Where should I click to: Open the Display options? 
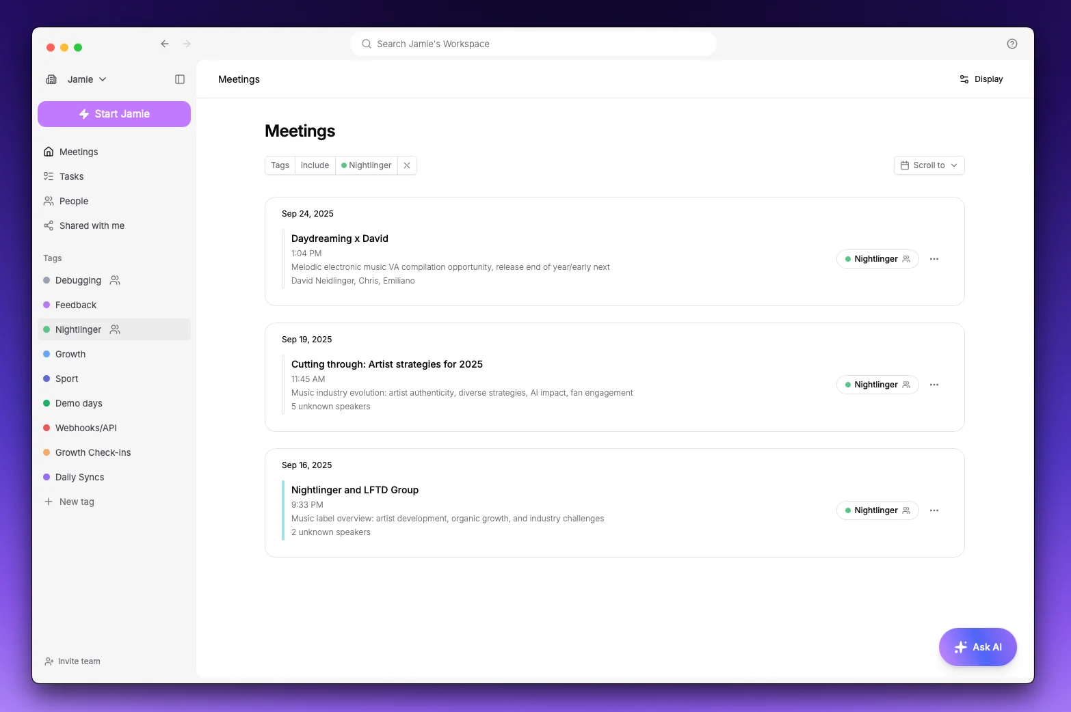coord(981,79)
